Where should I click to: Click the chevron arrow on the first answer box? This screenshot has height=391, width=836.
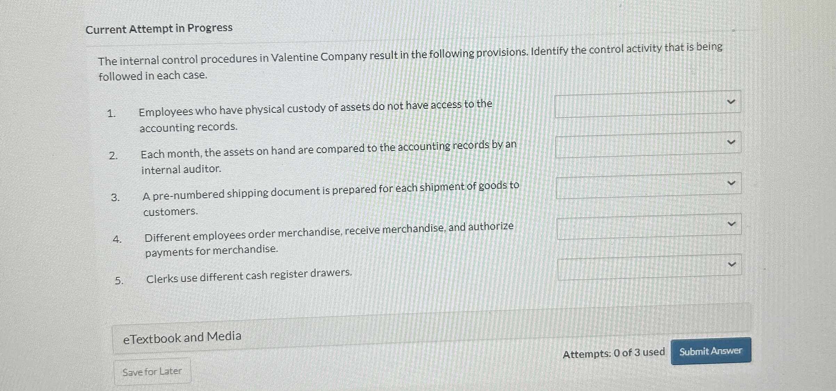coord(732,101)
